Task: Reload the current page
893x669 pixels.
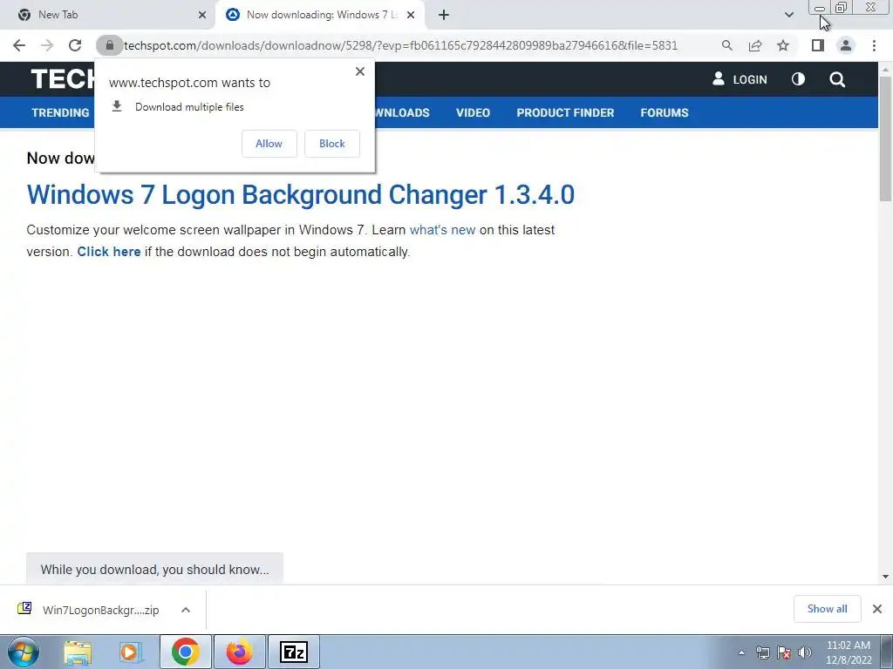Action: 75,45
